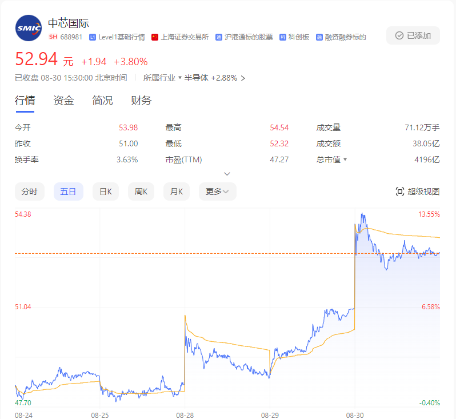Screen dimensions: 456x419
Task: Expand more quote details with chevron
Action: pyautogui.click(x=227, y=174)
